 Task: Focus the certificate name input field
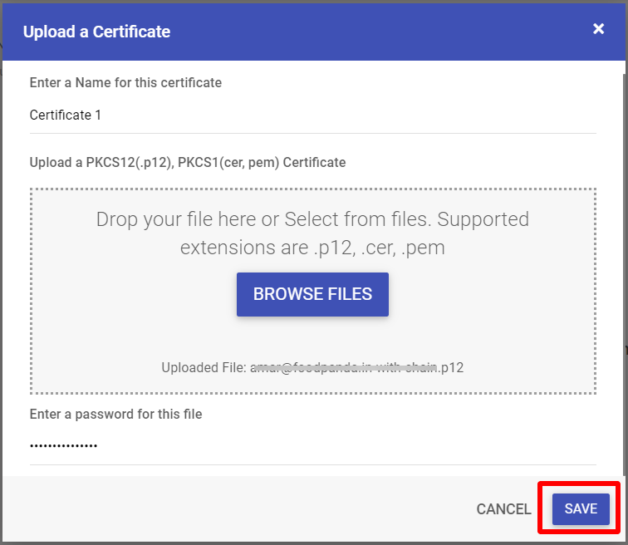(313, 115)
